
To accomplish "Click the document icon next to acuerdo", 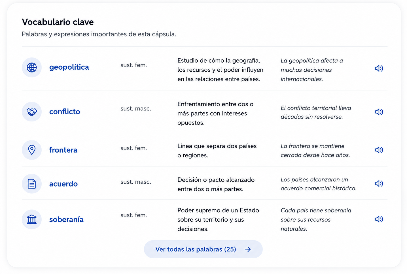I will click(x=32, y=184).
